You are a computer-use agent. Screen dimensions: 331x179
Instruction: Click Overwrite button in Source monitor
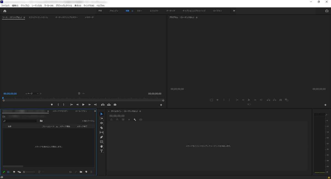[109, 105]
